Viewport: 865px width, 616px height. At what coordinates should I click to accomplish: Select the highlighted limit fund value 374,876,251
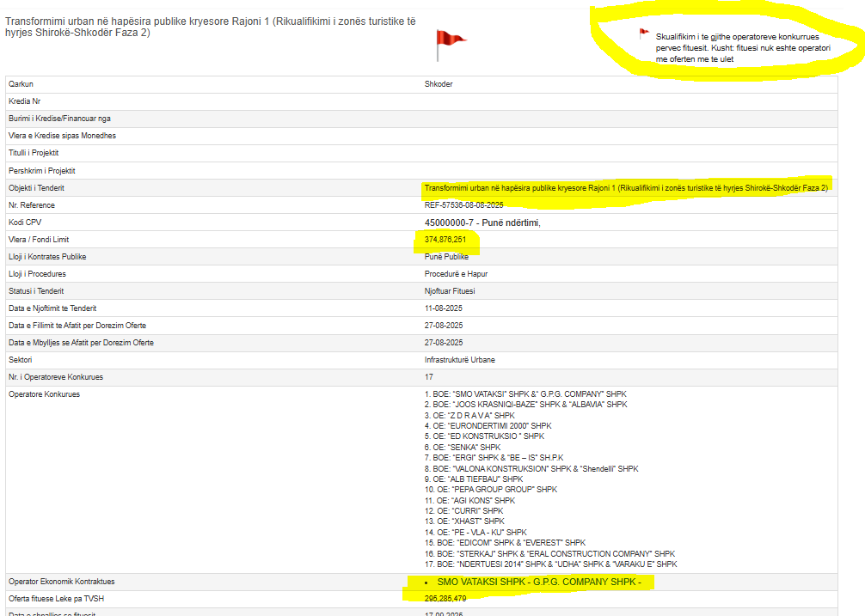[x=445, y=240]
